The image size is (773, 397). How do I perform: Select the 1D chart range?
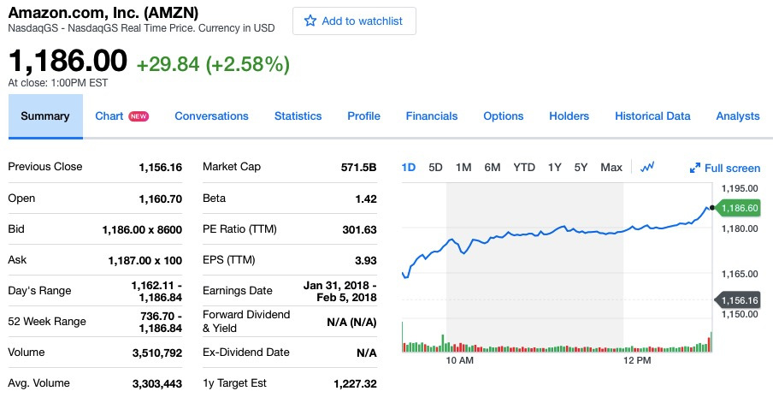click(x=409, y=167)
